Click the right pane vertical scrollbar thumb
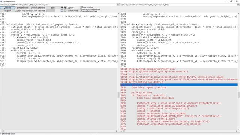Screen dimensions: 240x135 [x=238, y=94]
